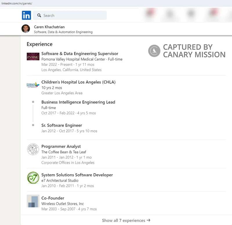Click the e7 Architectural Studio logo
The height and width of the screenshot is (225, 232).
pyautogui.click(x=33, y=178)
